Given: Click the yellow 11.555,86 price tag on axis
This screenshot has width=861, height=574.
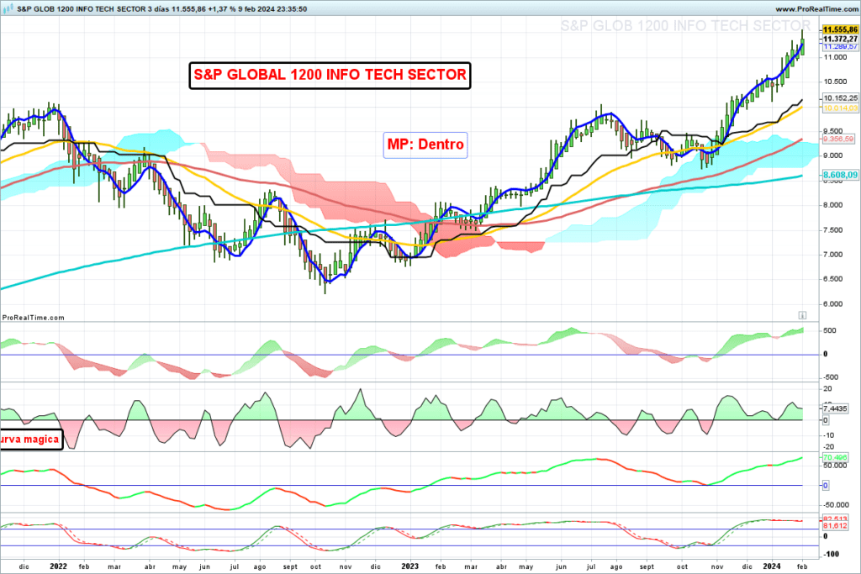Looking at the screenshot, I should click(x=840, y=29).
